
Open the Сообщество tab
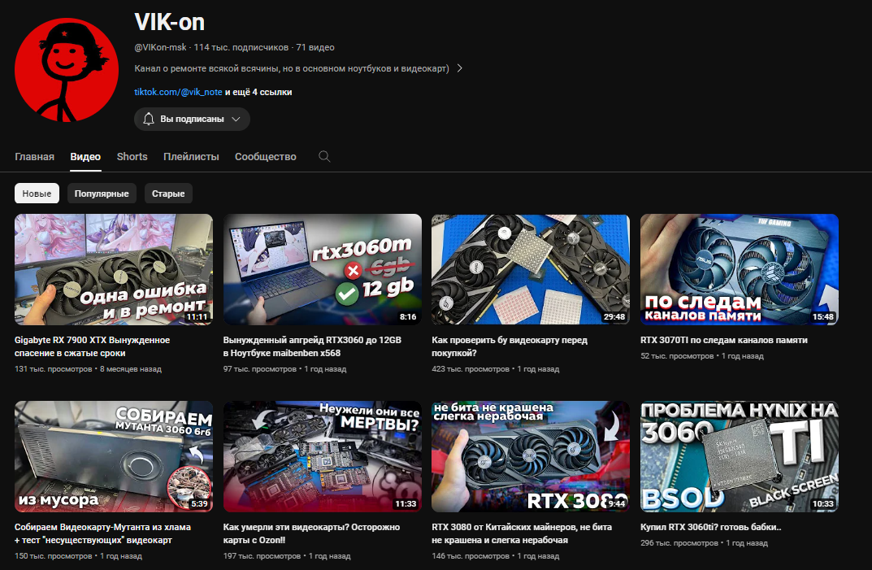[265, 156]
